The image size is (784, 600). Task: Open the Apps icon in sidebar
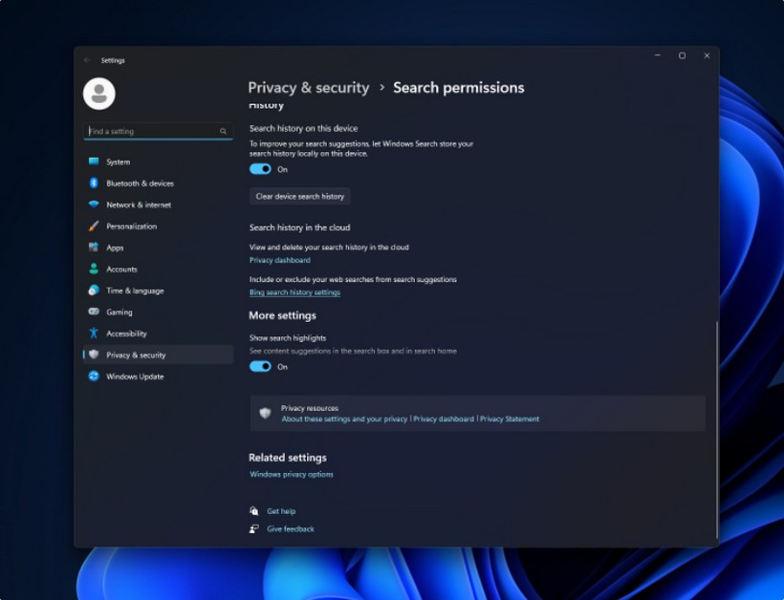click(94, 247)
